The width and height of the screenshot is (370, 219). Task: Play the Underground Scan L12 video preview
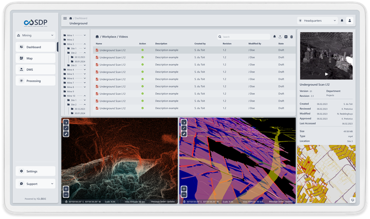tap(326, 74)
